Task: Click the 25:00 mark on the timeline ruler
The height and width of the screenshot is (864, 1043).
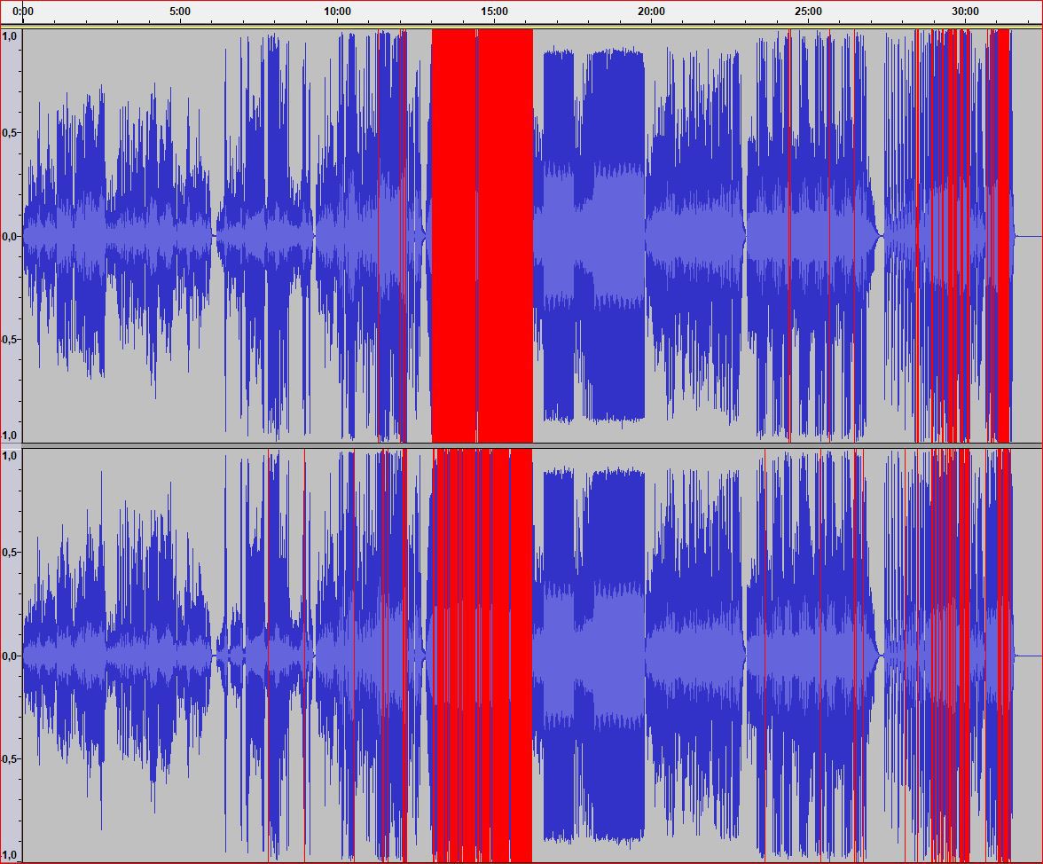Action: point(808,12)
